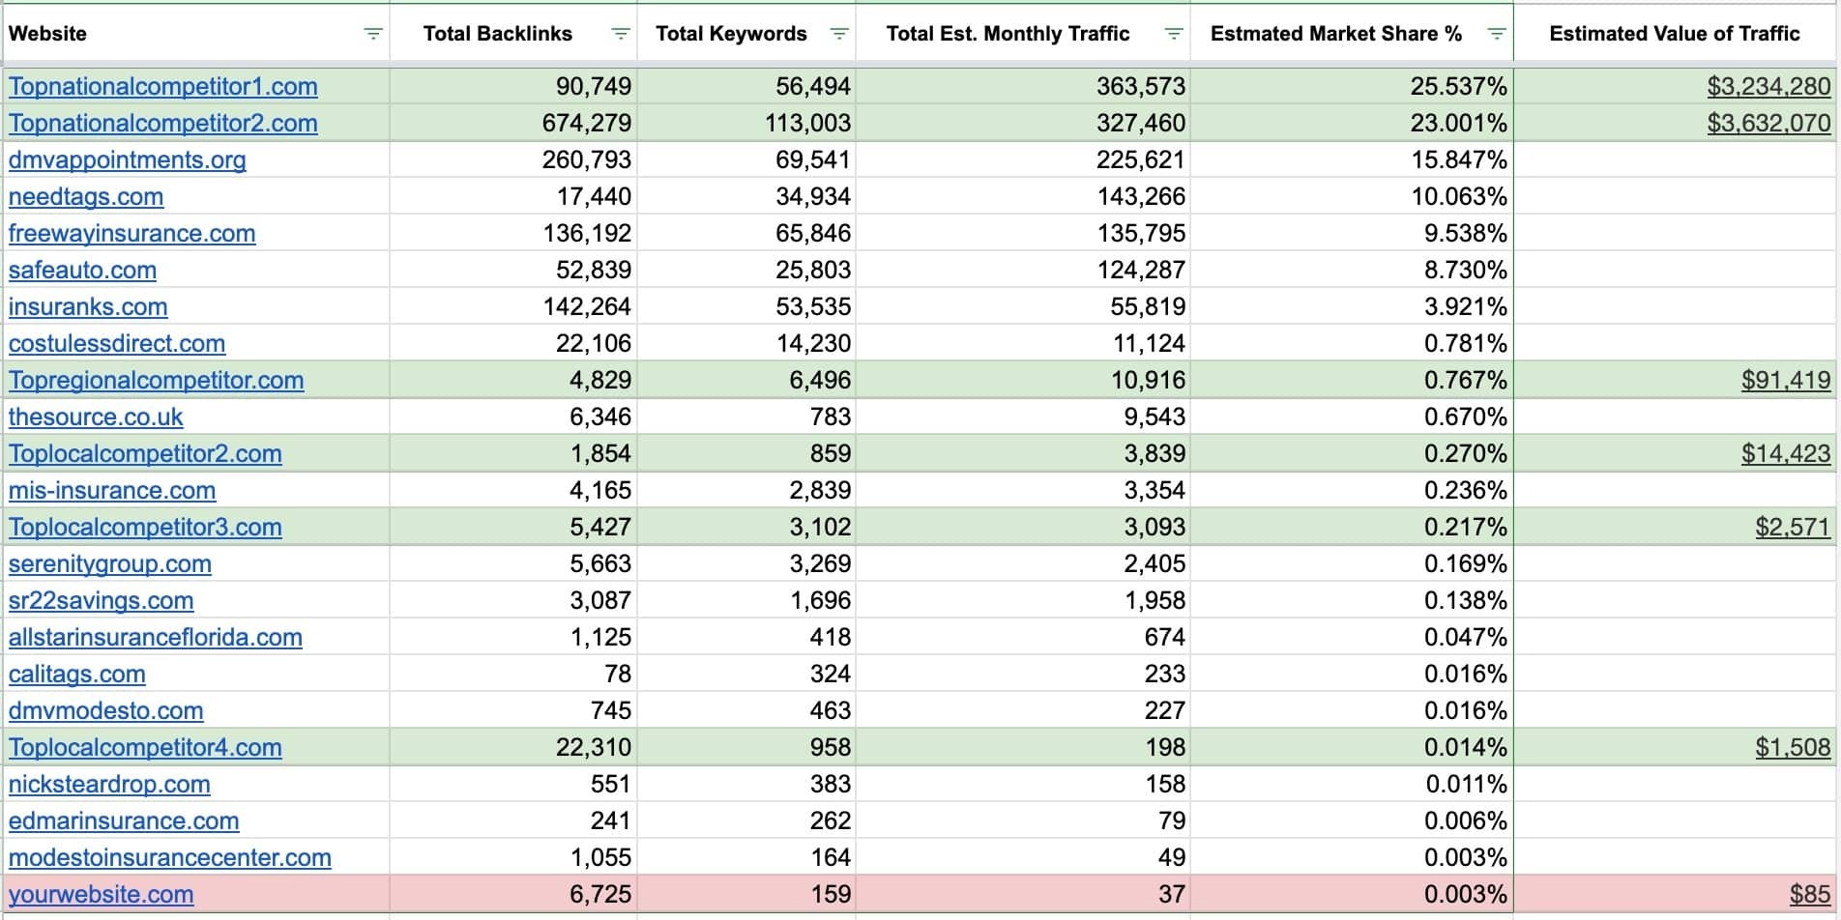Visit insuranks.com link
The image size is (1841, 920).
pyautogui.click(x=88, y=307)
